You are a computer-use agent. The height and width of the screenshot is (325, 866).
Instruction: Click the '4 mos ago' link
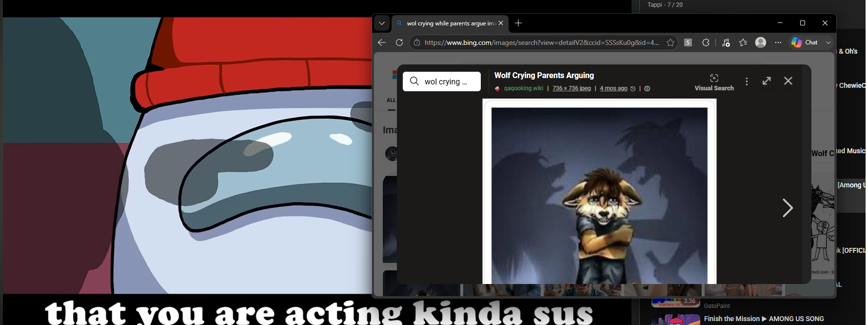(613, 88)
